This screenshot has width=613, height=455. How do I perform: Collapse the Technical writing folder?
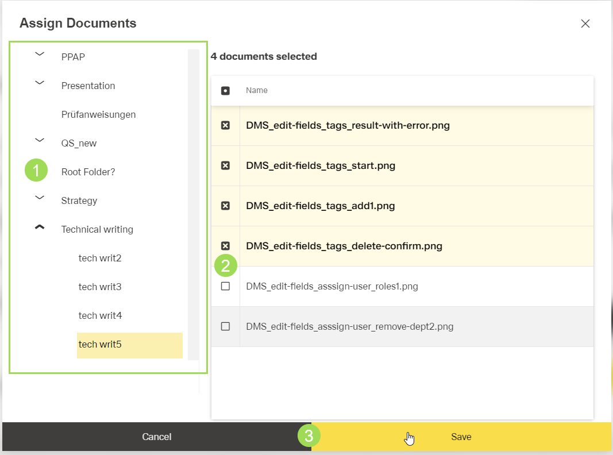(40, 227)
